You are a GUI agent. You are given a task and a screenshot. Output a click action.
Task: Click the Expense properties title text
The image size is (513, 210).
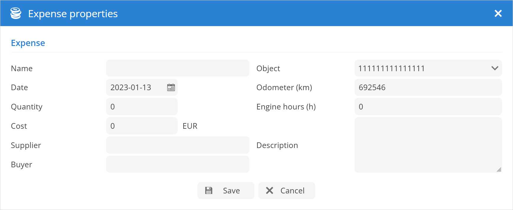click(73, 14)
